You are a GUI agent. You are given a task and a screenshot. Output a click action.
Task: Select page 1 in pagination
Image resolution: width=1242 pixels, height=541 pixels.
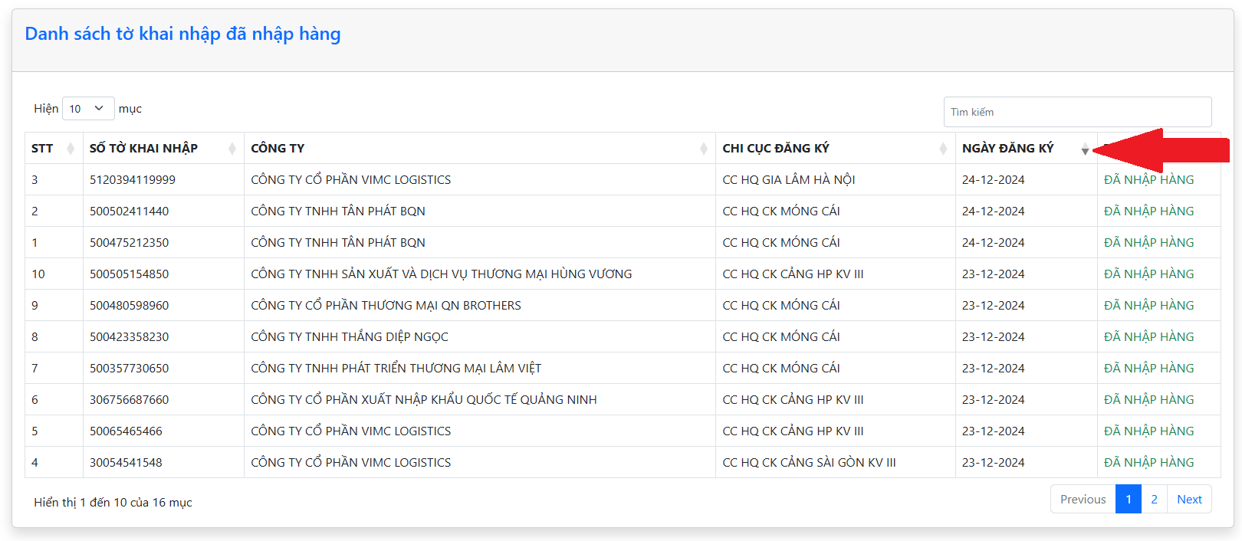pos(1128,500)
